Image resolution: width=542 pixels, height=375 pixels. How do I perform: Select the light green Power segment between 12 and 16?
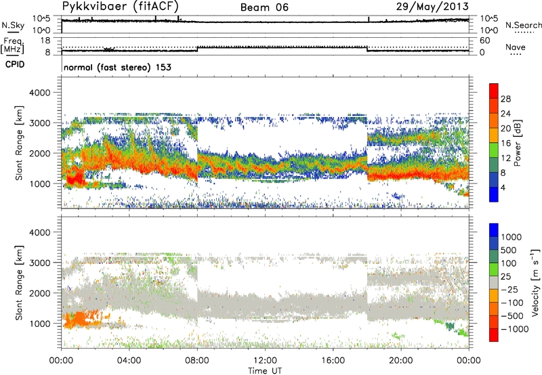(494, 150)
